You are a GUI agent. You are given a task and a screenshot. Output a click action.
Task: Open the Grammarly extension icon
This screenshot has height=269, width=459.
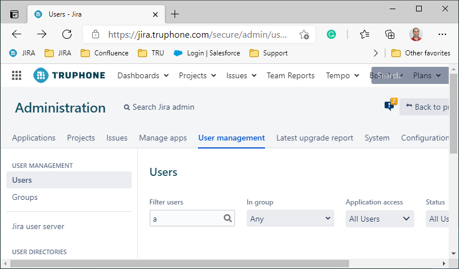tap(331, 34)
